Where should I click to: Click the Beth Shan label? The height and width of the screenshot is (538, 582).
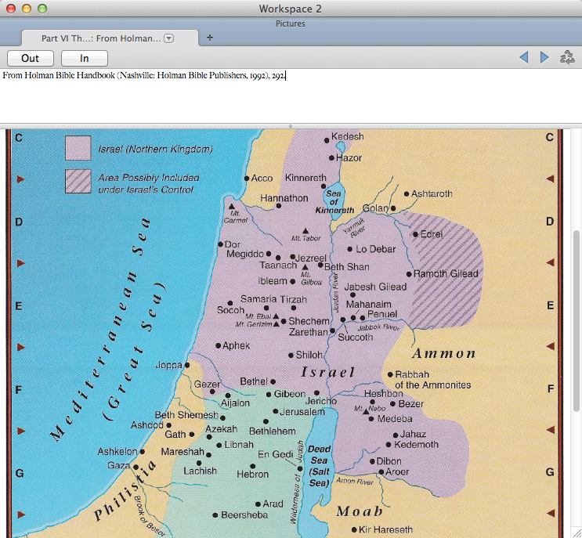[x=347, y=267]
